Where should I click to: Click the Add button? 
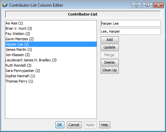tap(110, 40)
